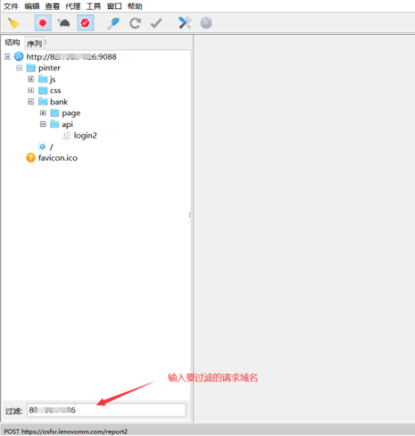Toggle the red record button

[43, 22]
